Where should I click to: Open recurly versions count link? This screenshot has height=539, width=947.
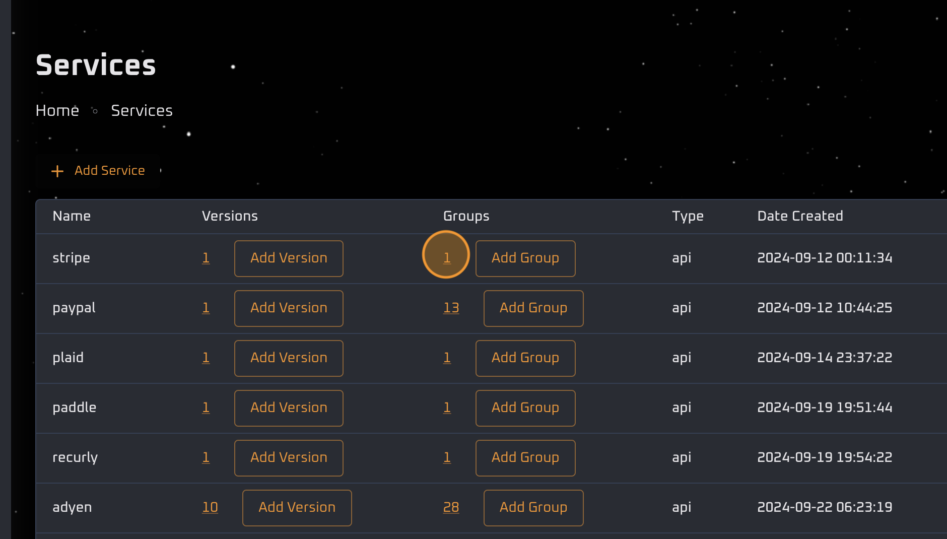206,457
